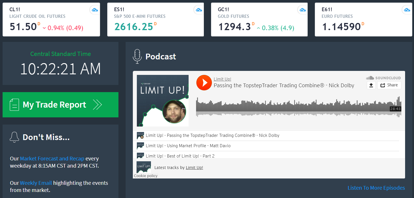Click the Limit Up! artist link above title
Image resolution: width=414 pixels, height=198 pixels.
pos(222,79)
